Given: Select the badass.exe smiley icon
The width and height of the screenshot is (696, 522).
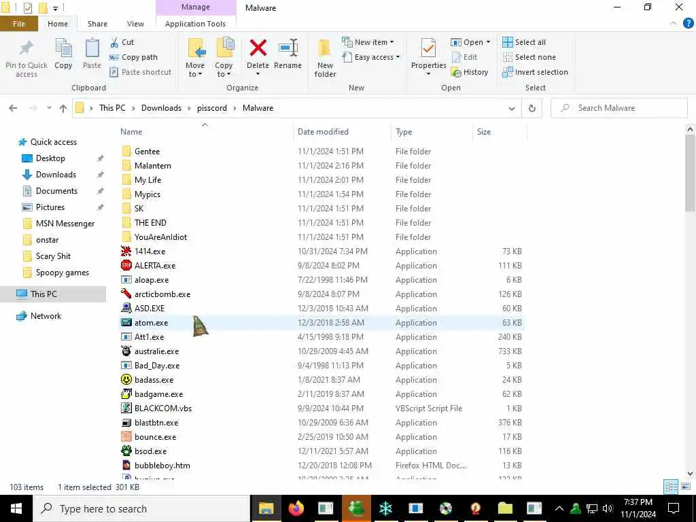Looking at the screenshot, I should (x=126, y=379).
